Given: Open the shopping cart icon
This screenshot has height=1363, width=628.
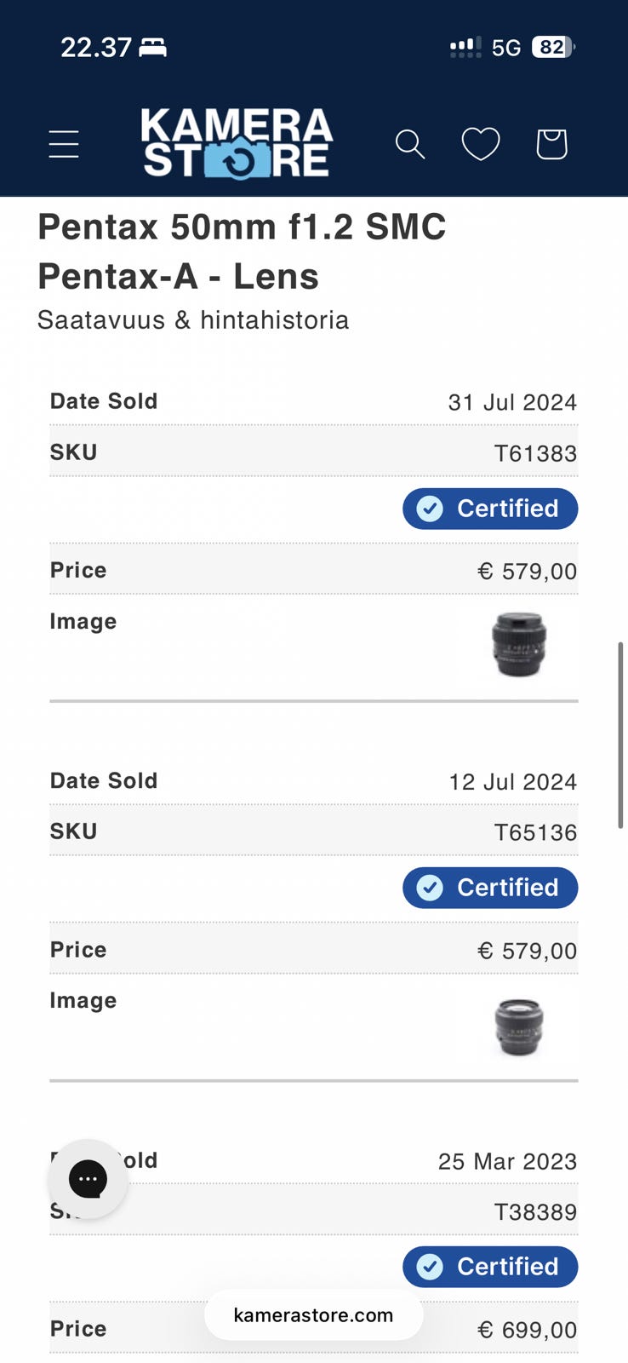Looking at the screenshot, I should click(x=551, y=144).
